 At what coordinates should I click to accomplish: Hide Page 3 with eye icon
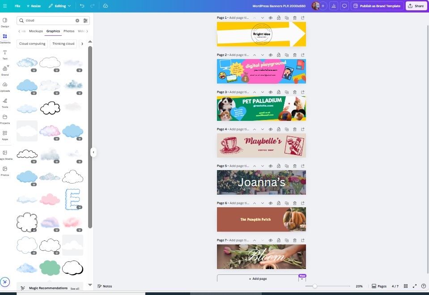(x=270, y=92)
